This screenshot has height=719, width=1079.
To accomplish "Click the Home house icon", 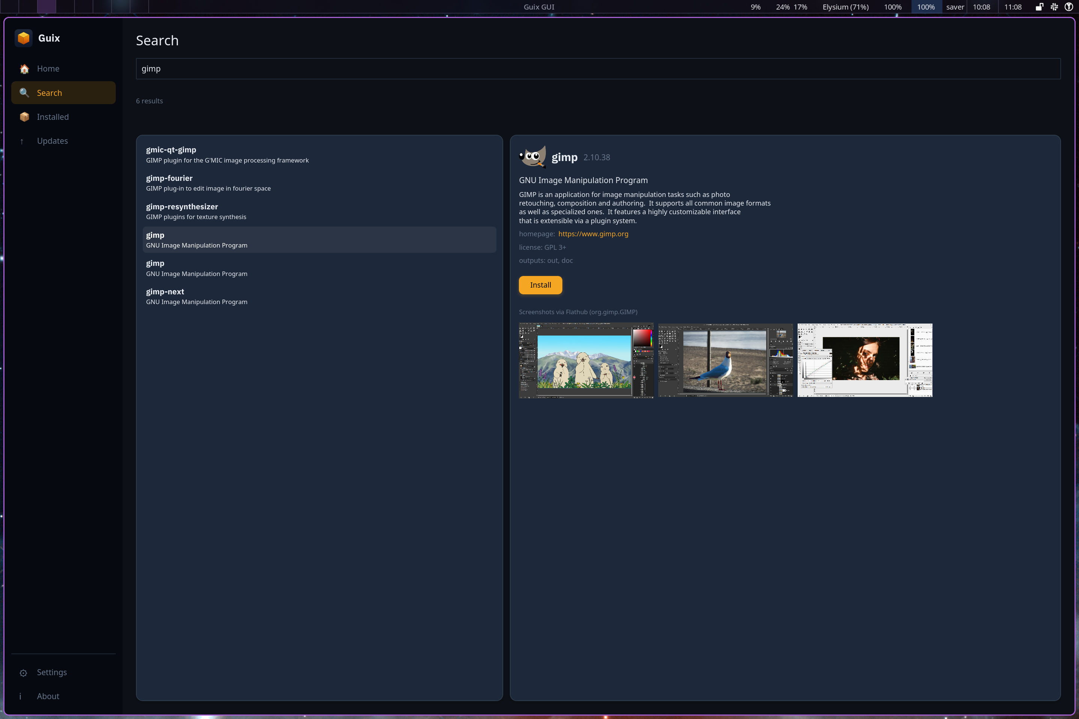I will coord(24,69).
